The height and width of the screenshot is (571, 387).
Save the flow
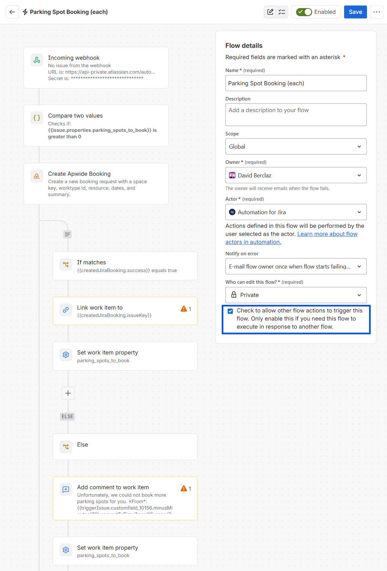pos(355,12)
